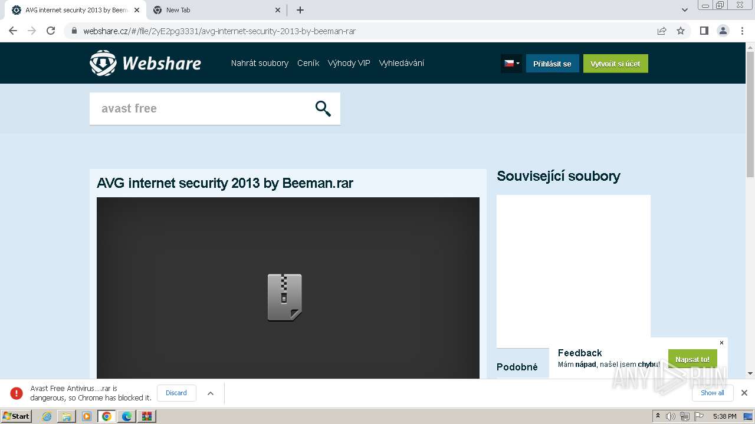Click the AVG internet security 2013 title
Image resolution: width=755 pixels, height=424 pixels.
pos(225,183)
